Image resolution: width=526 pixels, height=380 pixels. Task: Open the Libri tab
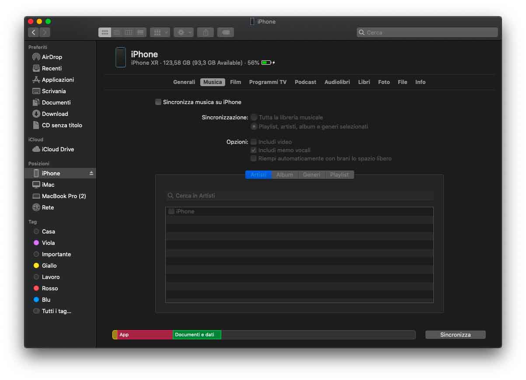pyautogui.click(x=364, y=82)
